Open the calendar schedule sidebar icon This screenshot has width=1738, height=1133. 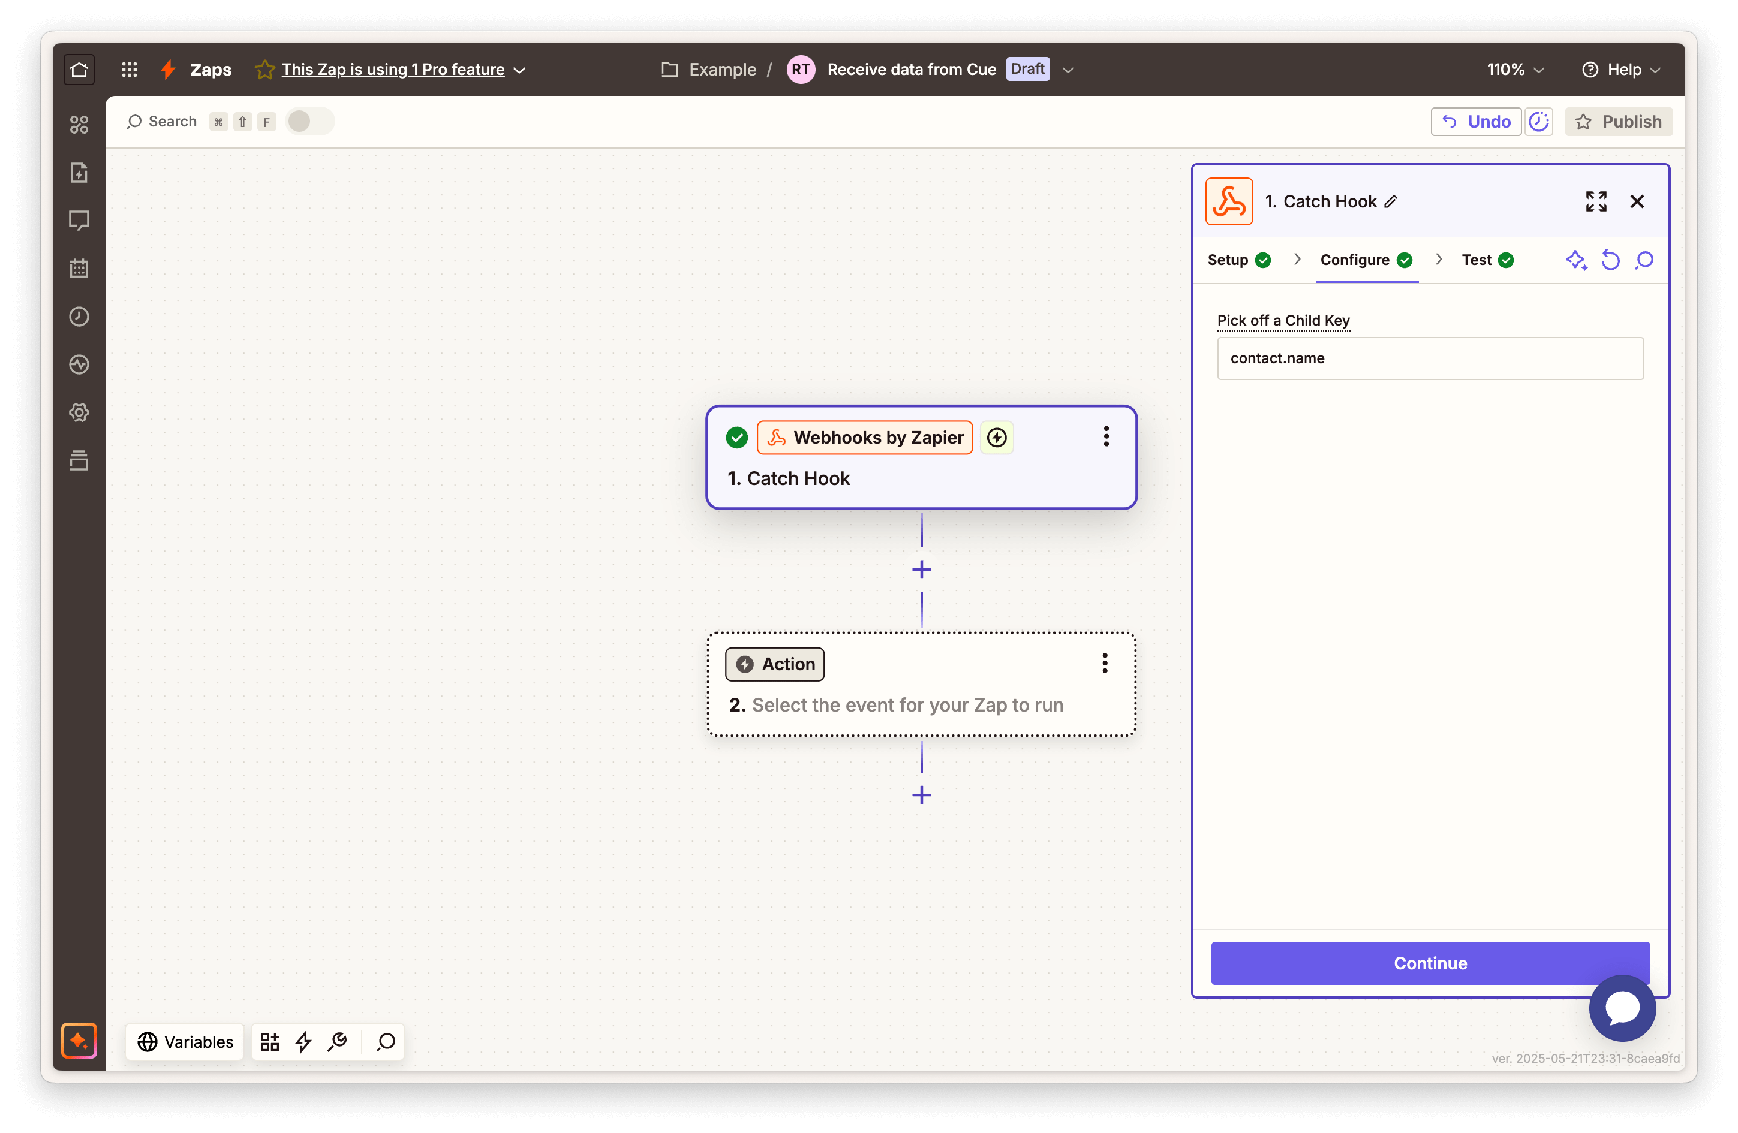(79, 268)
